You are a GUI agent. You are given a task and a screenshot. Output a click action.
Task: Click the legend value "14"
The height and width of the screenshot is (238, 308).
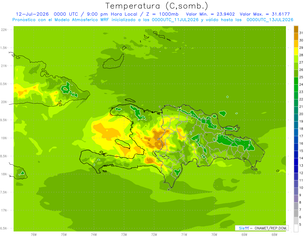point(301,158)
